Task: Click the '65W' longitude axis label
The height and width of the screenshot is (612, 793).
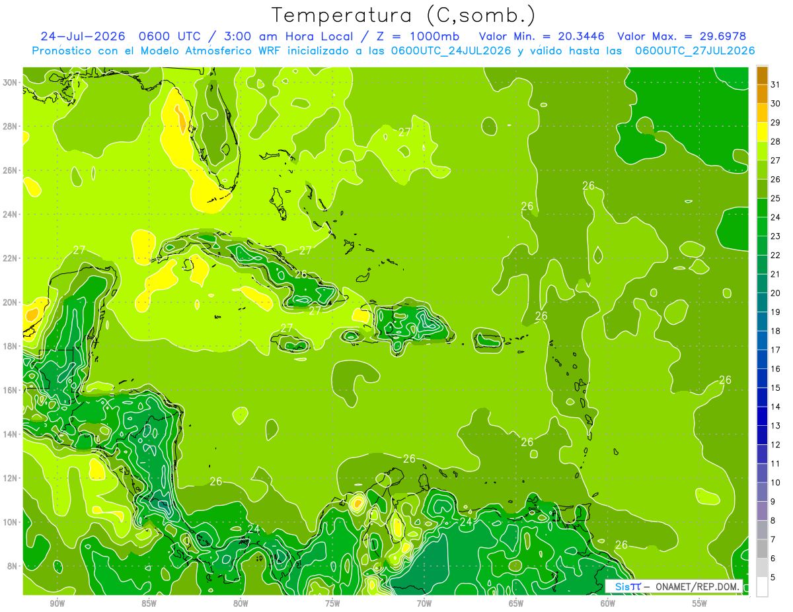Action: pyautogui.click(x=516, y=603)
